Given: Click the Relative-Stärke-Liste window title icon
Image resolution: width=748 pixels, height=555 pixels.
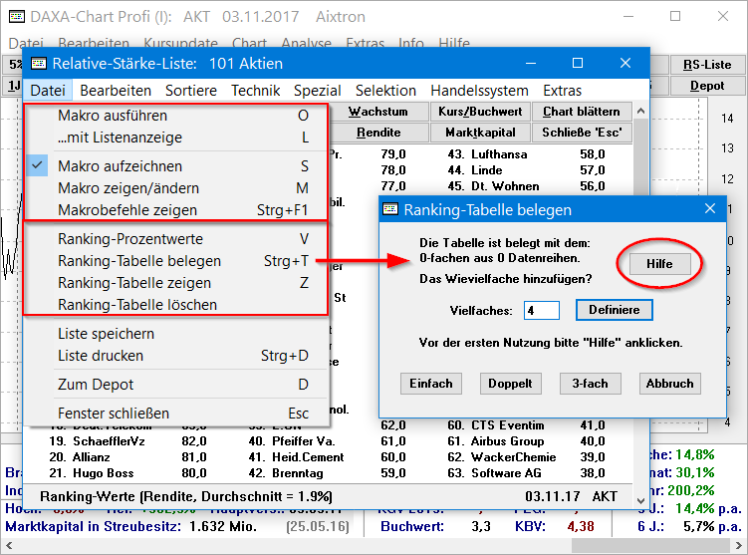Looking at the screenshot, I should point(39,64).
